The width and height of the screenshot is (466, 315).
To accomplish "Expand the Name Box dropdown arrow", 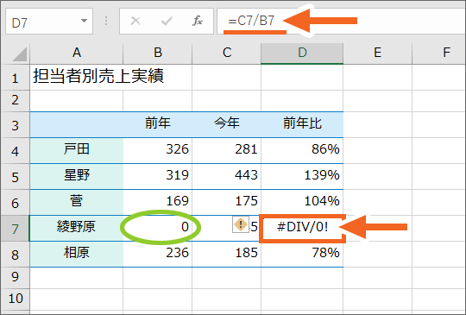I will tap(84, 21).
